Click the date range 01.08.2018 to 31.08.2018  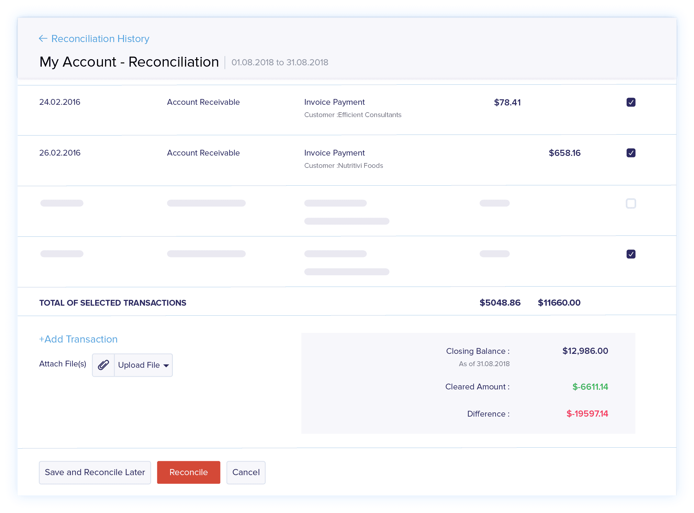click(279, 62)
